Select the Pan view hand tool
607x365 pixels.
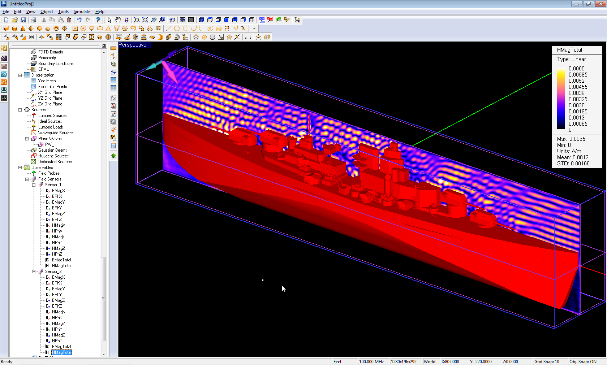tap(118, 20)
